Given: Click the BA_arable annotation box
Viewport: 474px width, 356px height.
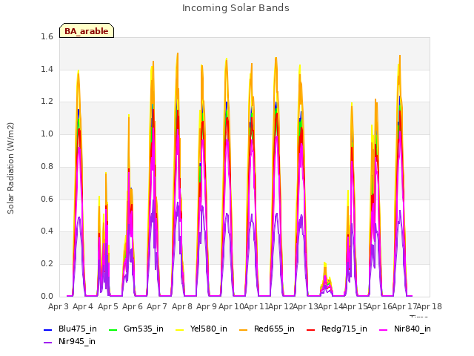Looking at the screenshot, I should tap(87, 30).
